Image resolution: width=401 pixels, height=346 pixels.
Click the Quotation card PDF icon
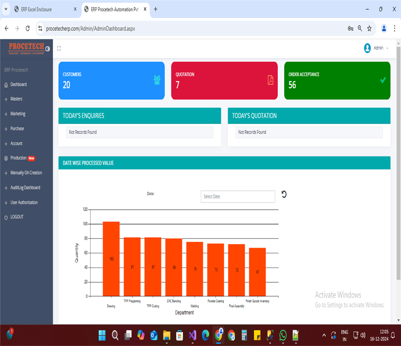[x=270, y=80]
